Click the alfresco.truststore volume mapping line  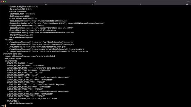click(47, 51)
